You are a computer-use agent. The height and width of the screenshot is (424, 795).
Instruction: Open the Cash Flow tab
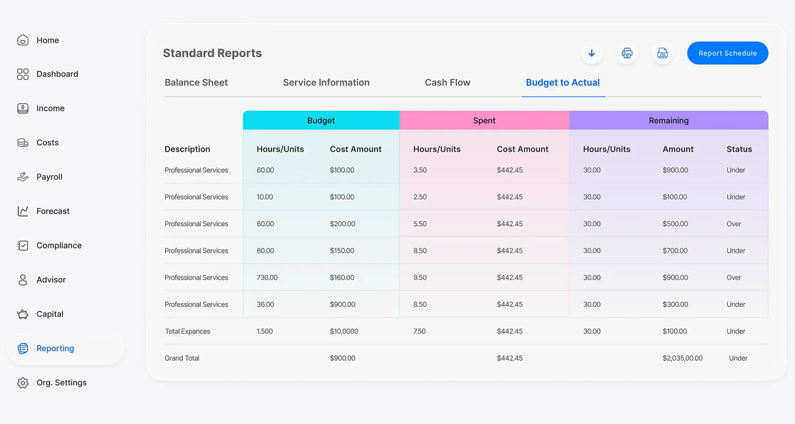click(x=447, y=83)
